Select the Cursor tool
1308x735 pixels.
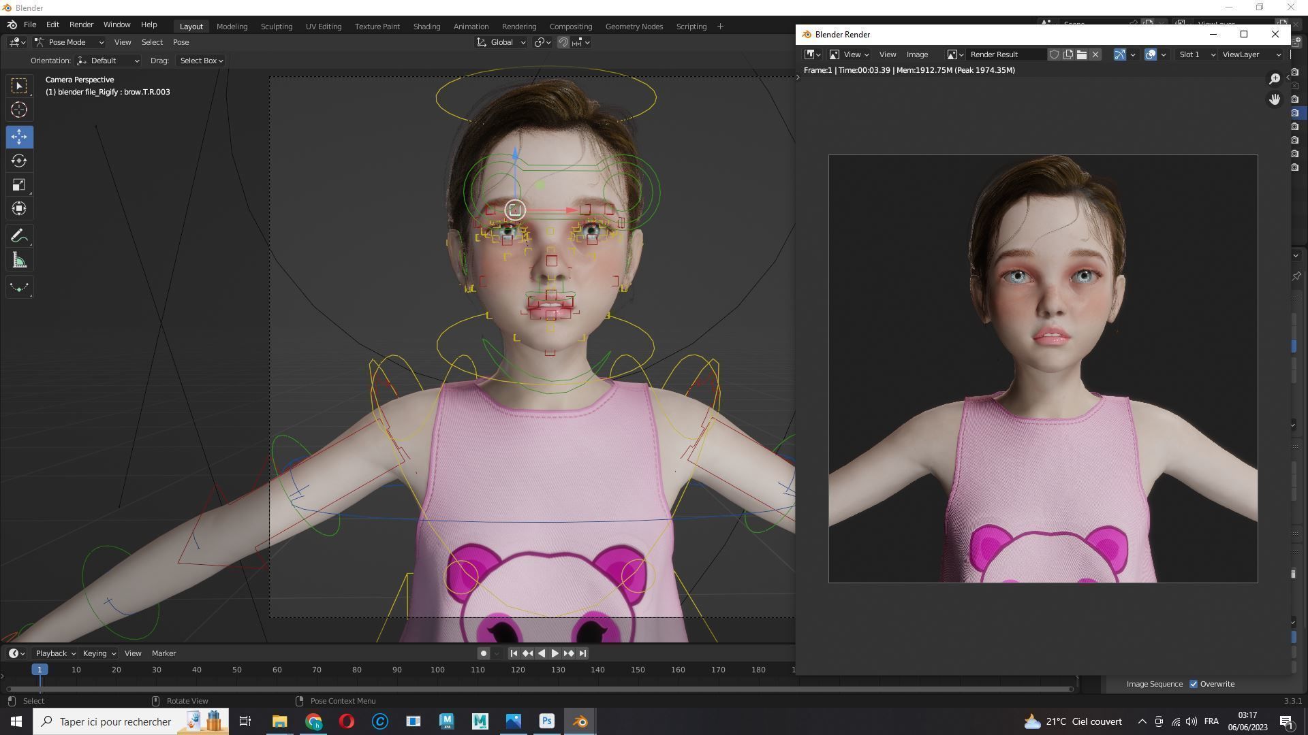[19, 110]
